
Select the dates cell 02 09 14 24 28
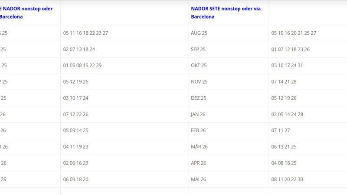pyautogui.click(x=287, y=114)
